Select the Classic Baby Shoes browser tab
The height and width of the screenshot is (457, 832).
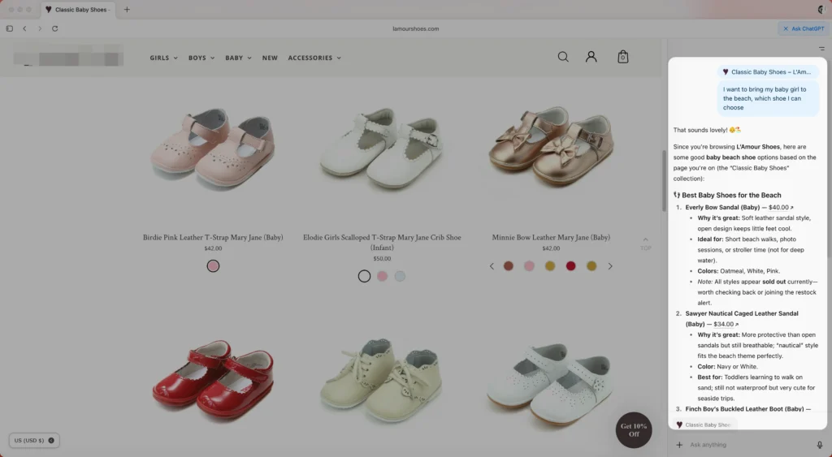(79, 10)
